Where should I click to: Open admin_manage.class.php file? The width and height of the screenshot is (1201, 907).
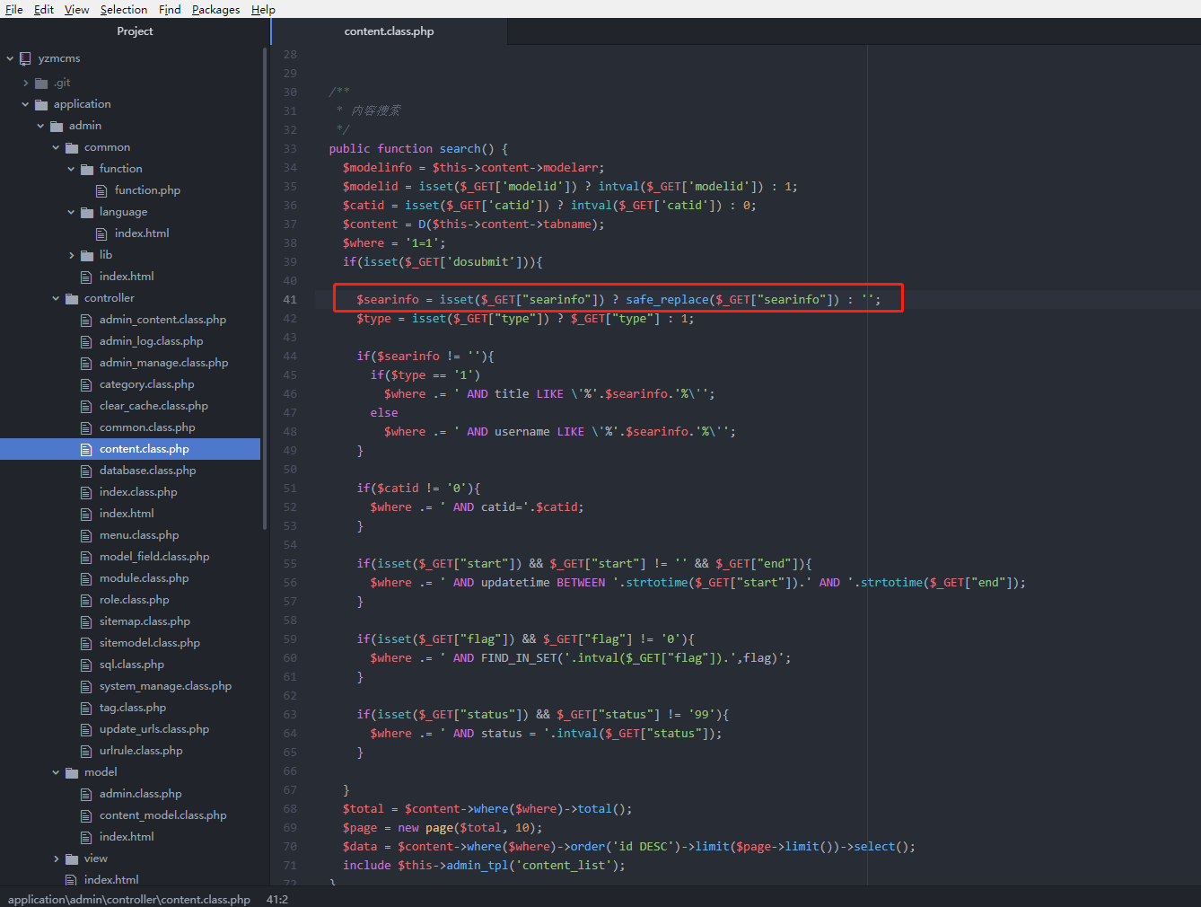(x=163, y=363)
